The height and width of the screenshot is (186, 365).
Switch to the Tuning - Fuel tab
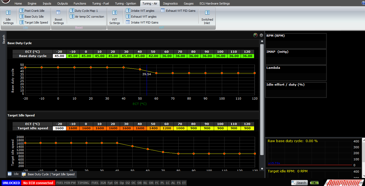(100, 3)
